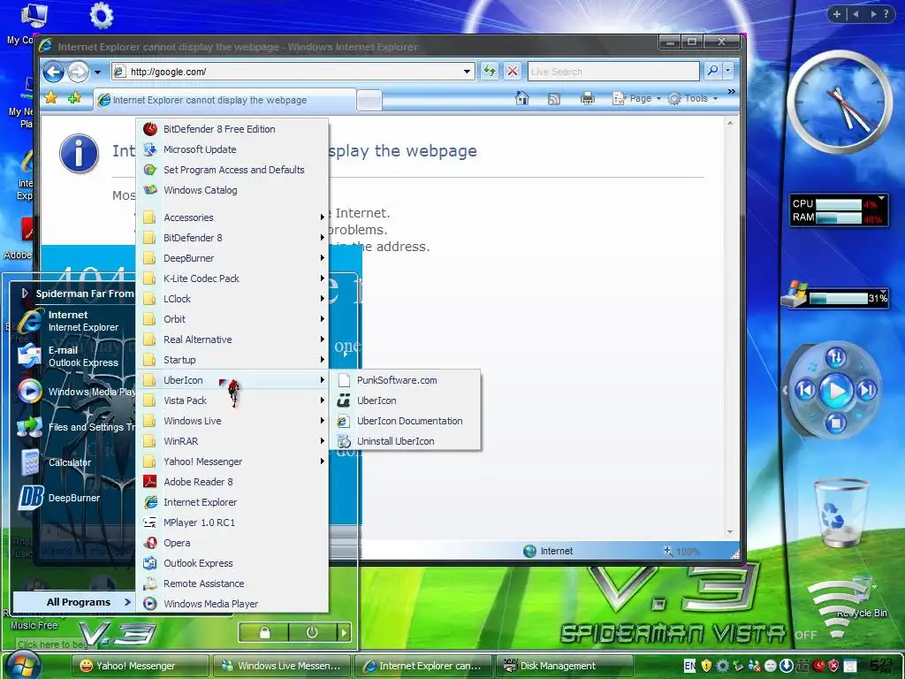Image resolution: width=905 pixels, height=679 pixels.
Task: Open the address bar dropdown arrow
Action: (467, 72)
